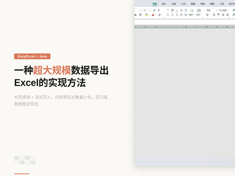
Task: Open the 合并 merge dropdown
Action: click(x=199, y=15)
